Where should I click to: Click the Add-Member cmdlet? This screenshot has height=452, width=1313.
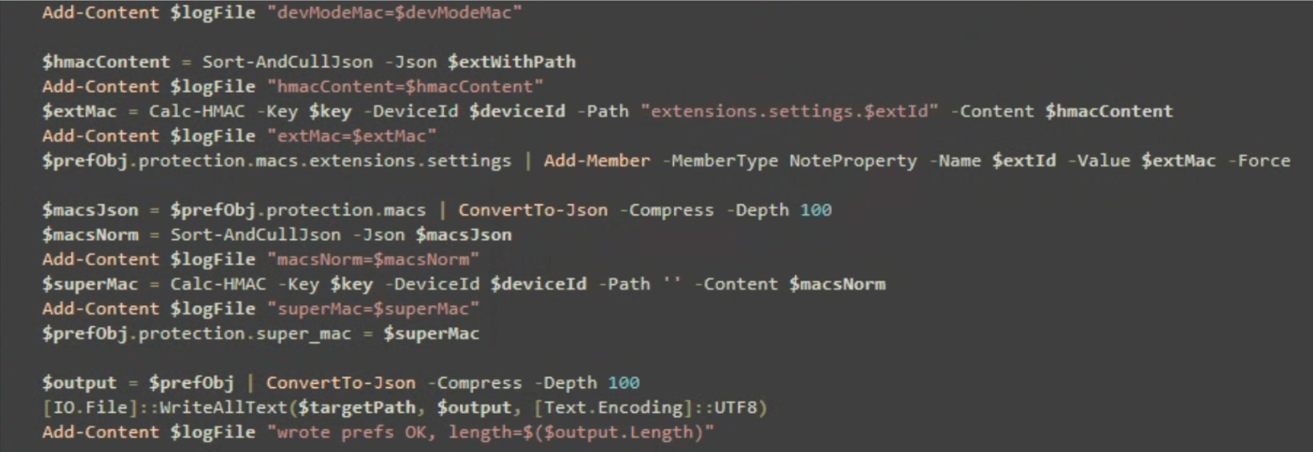[597, 161]
